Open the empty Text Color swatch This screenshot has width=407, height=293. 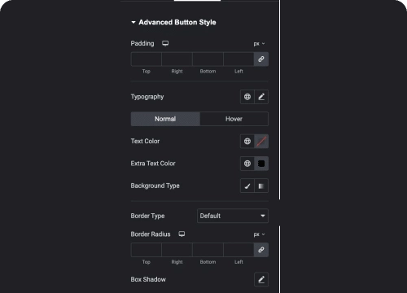tap(261, 141)
